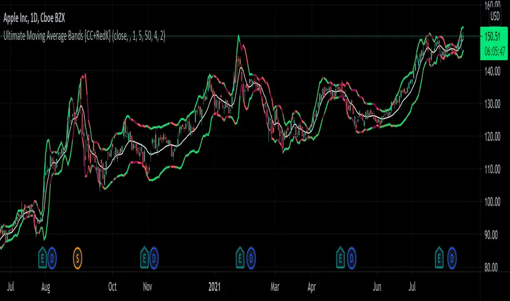
Task: Open the dividend marker near Nov
Action: click(154, 258)
